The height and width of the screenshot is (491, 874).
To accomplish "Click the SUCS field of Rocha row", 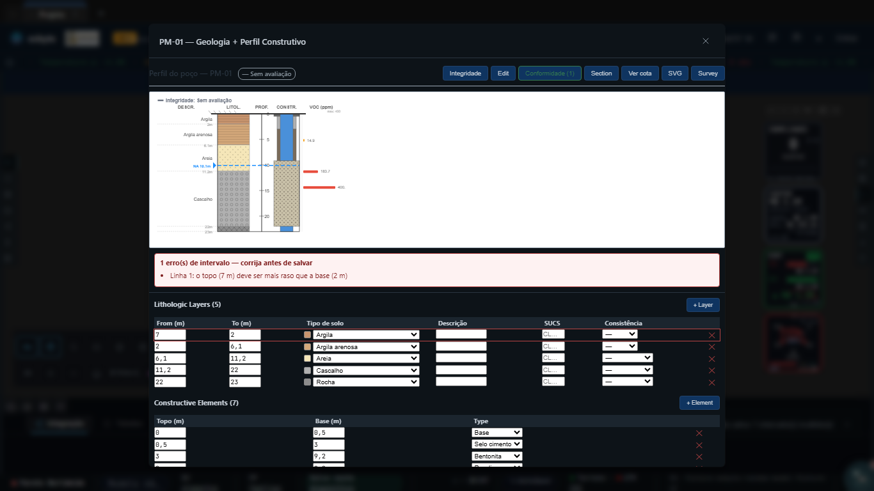I will [553, 381].
